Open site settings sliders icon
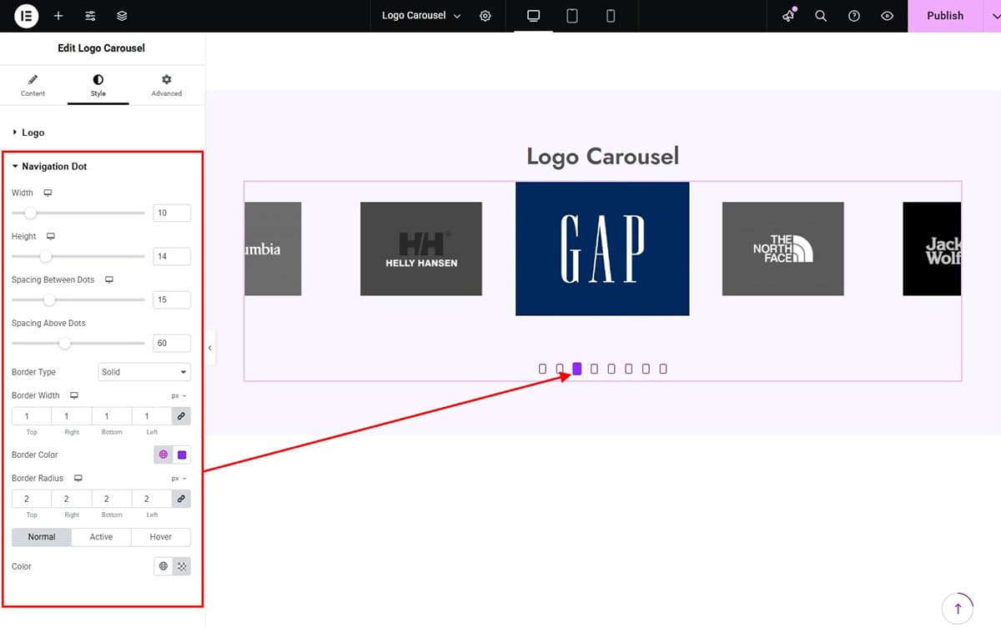 click(90, 16)
